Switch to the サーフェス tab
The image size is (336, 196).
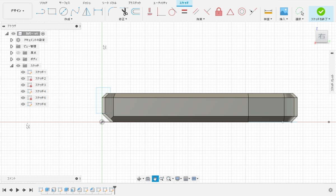point(64,3)
